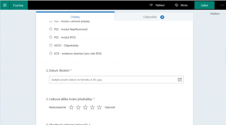This screenshot has height=125, width=226.
Task: Rate lecture length with the second star
Action: [78, 107]
